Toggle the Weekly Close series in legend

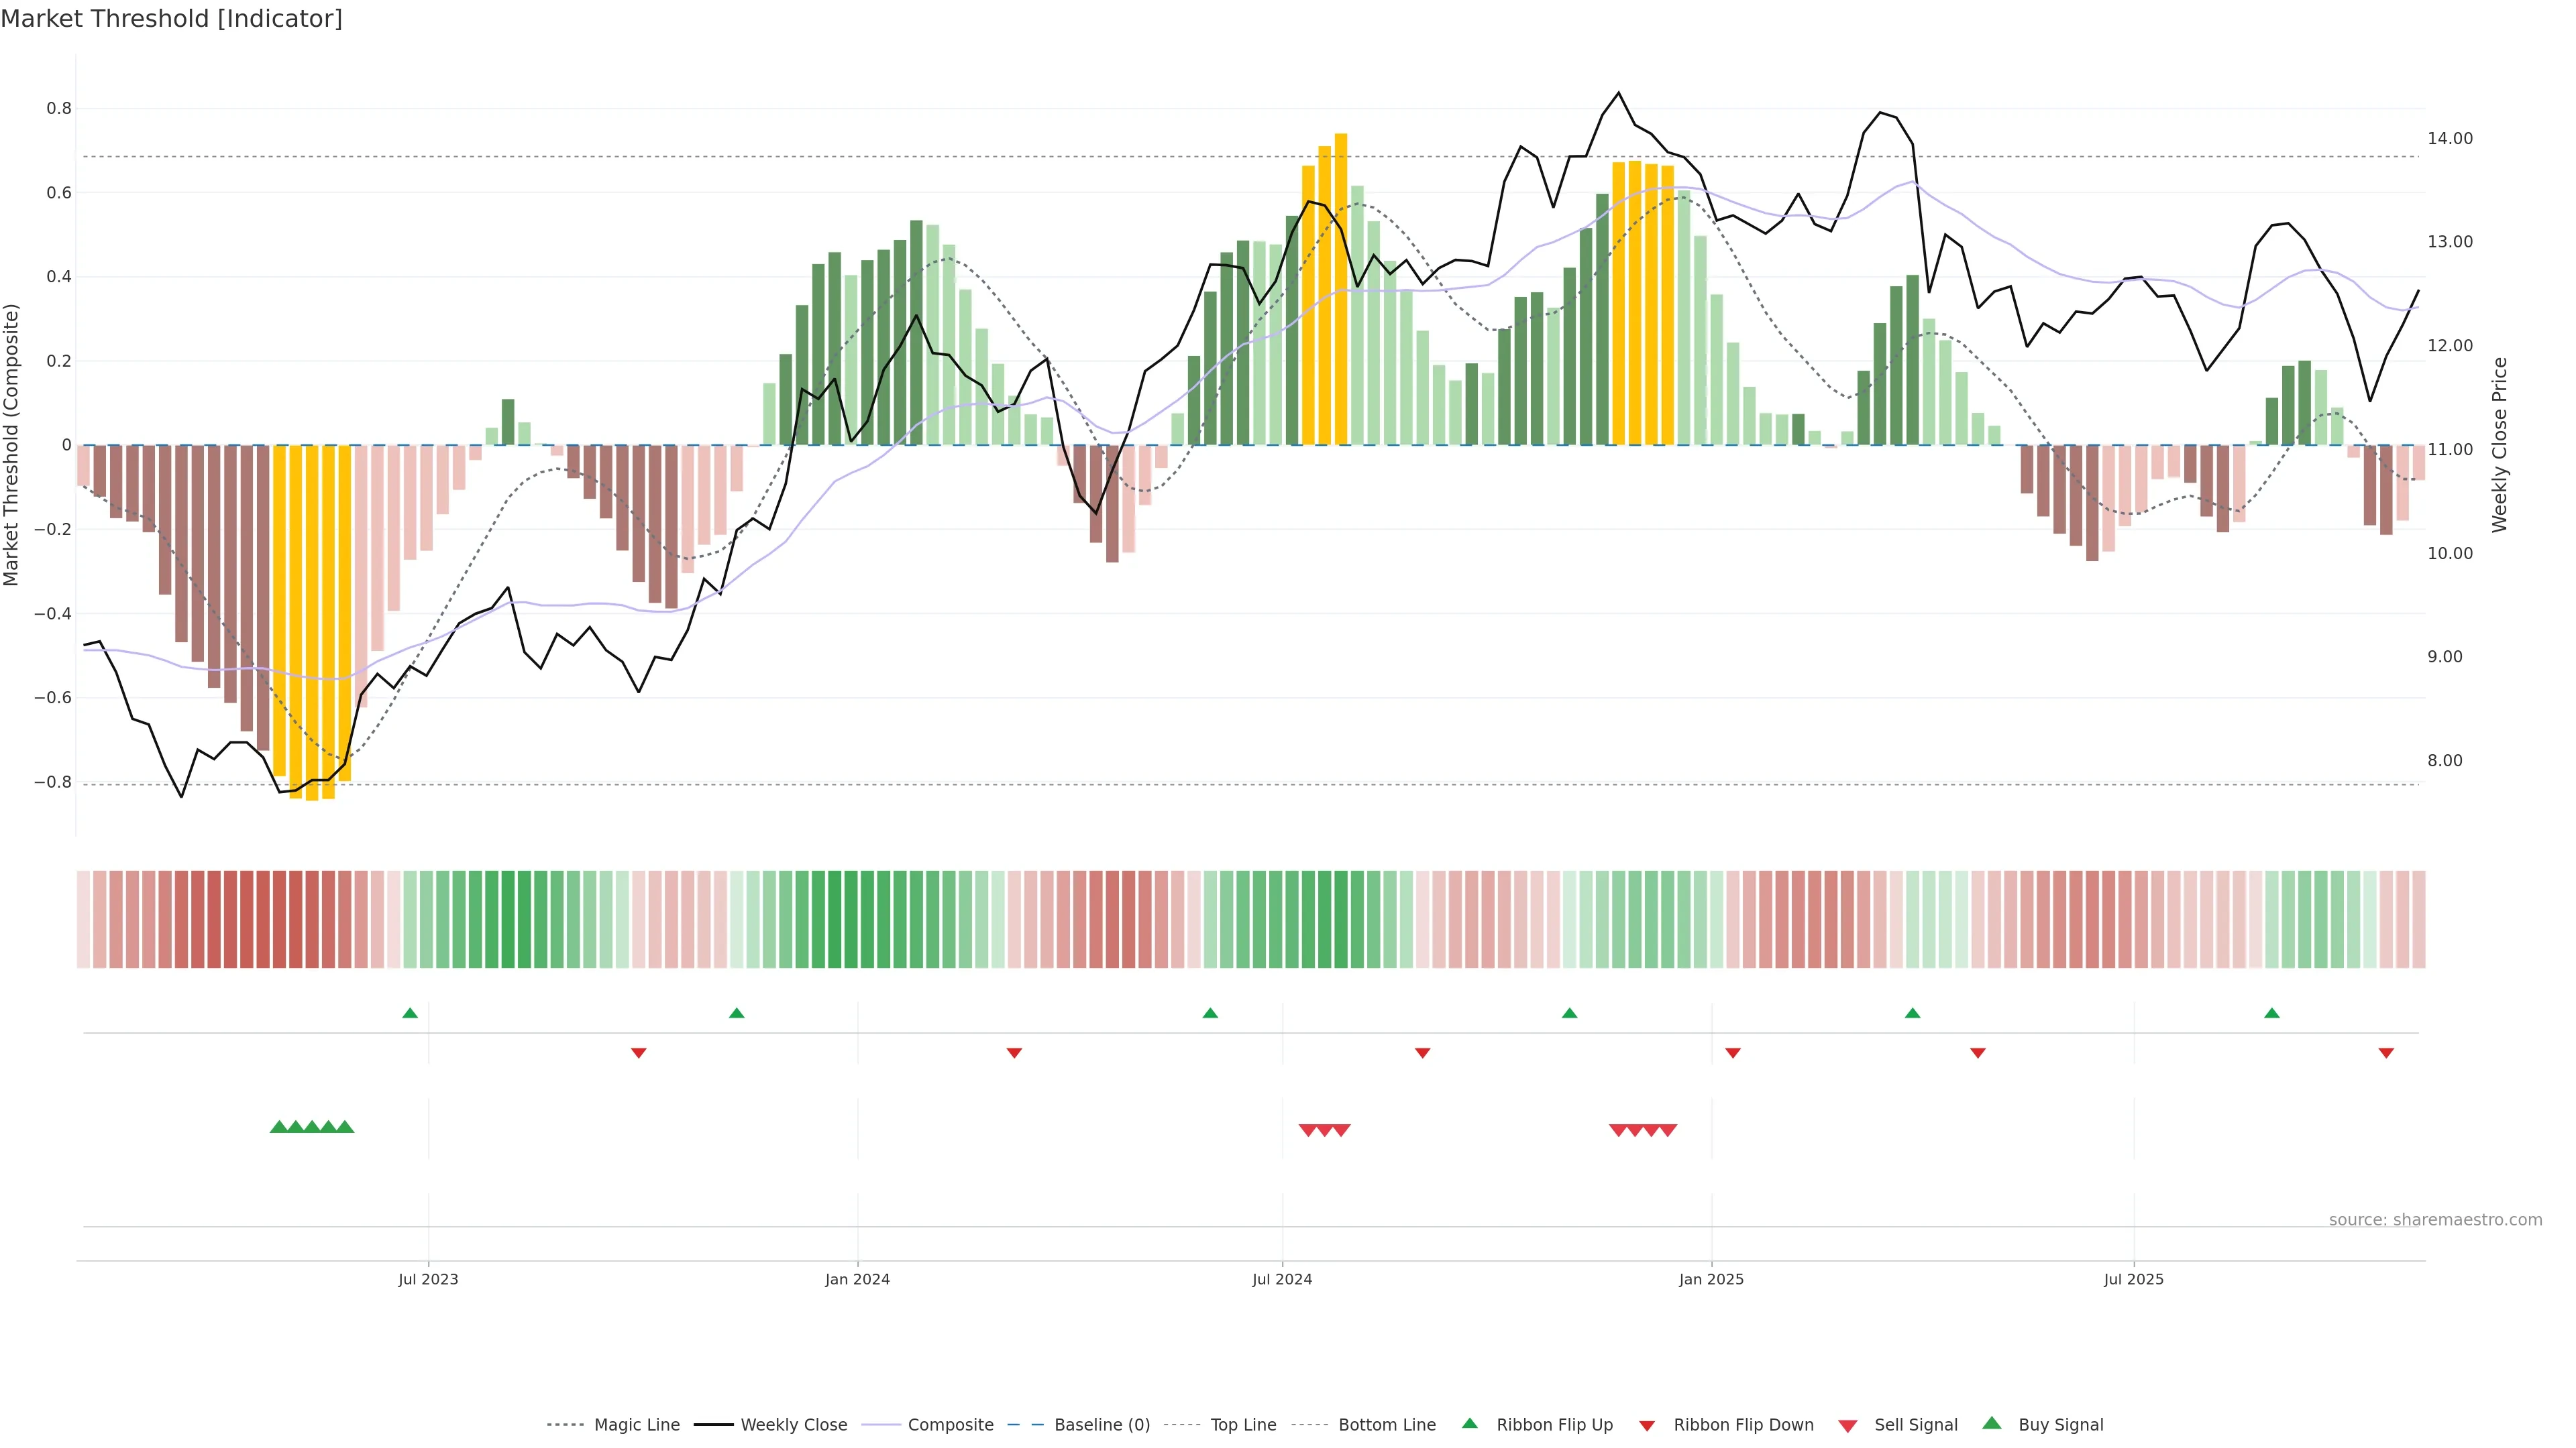pyautogui.click(x=793, y=1425)
